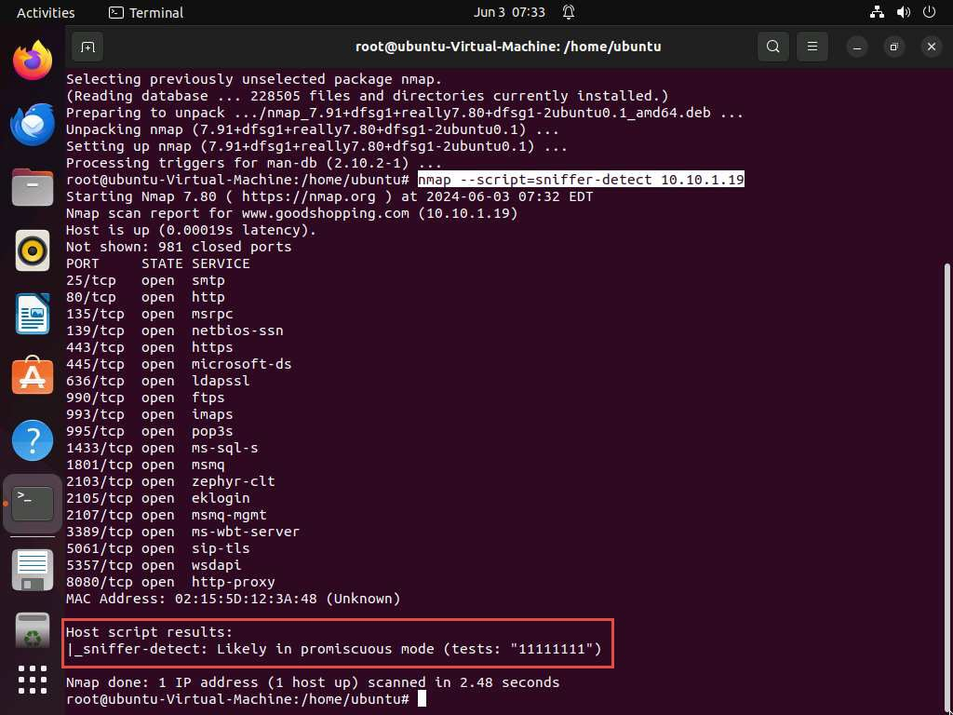
Task: Launch Rhythmbox music player
Action: pos(33,250)
